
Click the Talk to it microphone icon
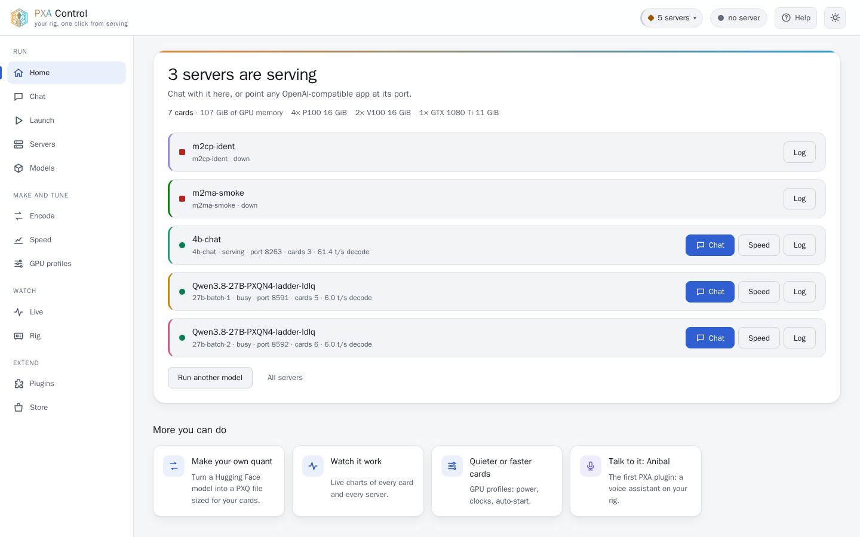coord(591,466)
